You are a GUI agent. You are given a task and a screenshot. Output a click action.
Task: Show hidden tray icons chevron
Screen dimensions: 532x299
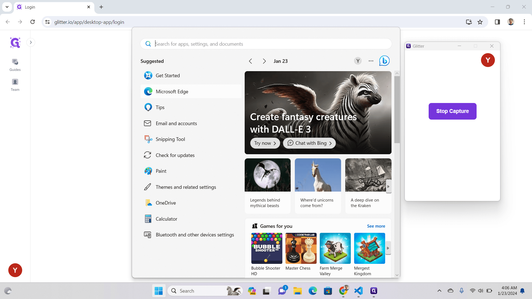pos(439,291)
